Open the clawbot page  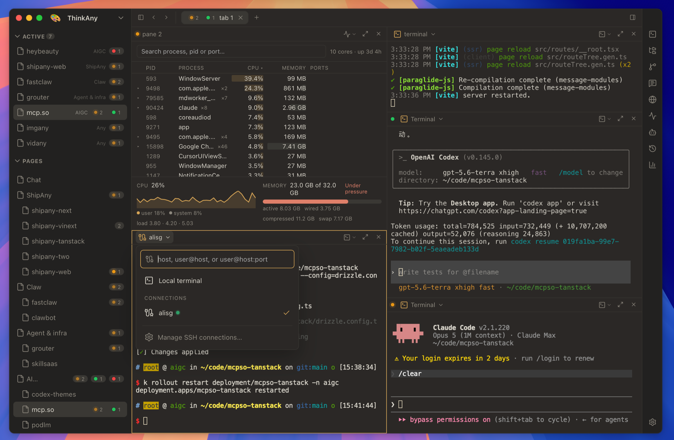[70, 318]
